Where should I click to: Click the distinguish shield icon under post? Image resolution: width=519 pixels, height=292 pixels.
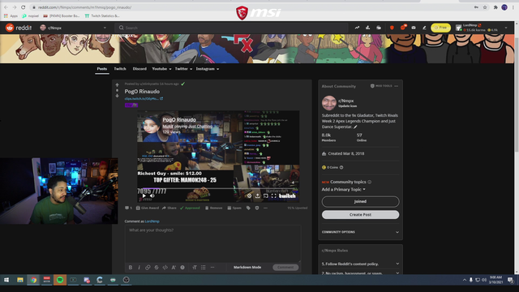point(257,208)
